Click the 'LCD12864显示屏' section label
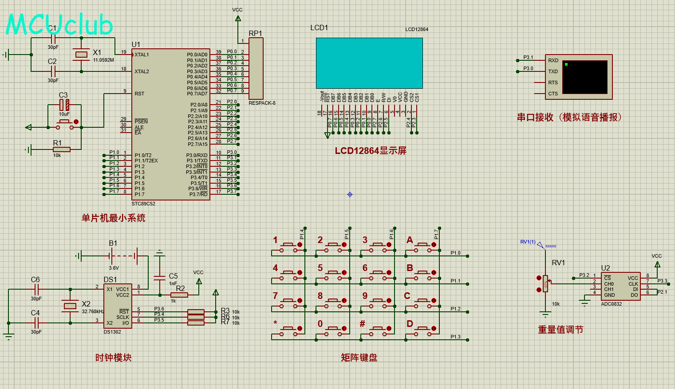The height and width of the screenshot is (389, 675). point(371,151)
